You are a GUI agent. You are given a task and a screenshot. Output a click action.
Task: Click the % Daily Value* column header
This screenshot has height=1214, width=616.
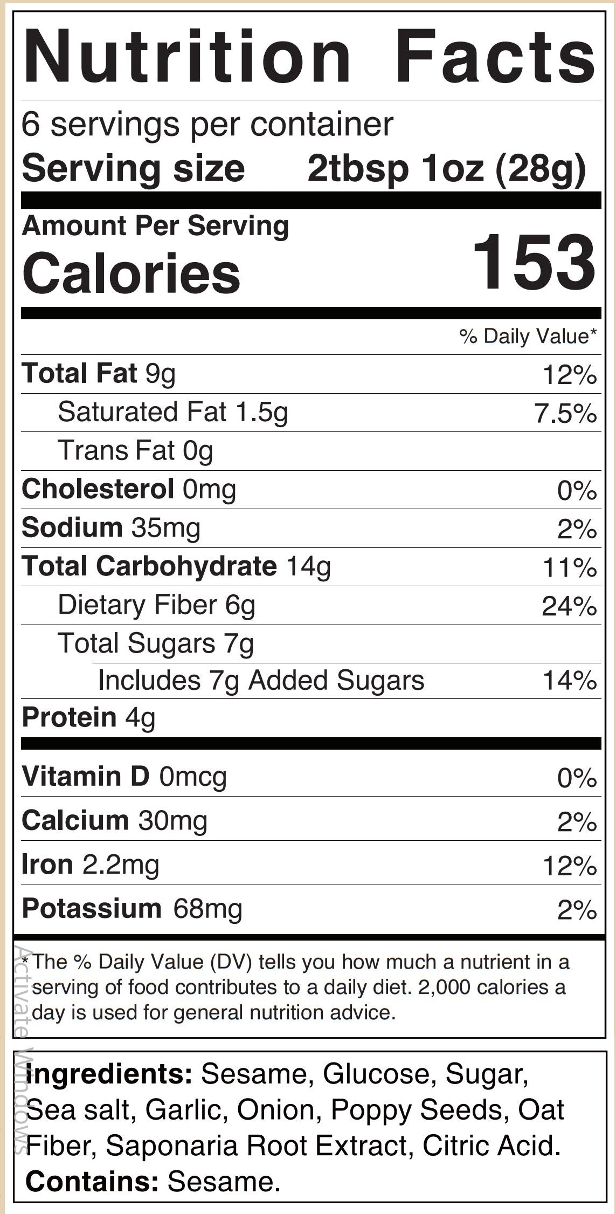[528, 336]
